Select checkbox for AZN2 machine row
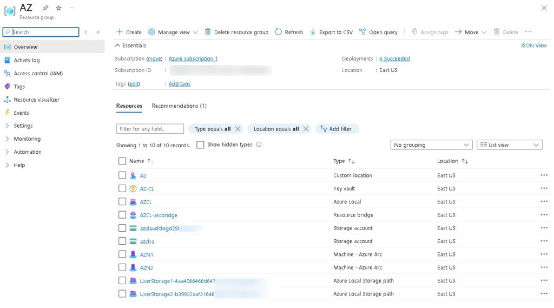The image size is (554, 308). [122, 267]
